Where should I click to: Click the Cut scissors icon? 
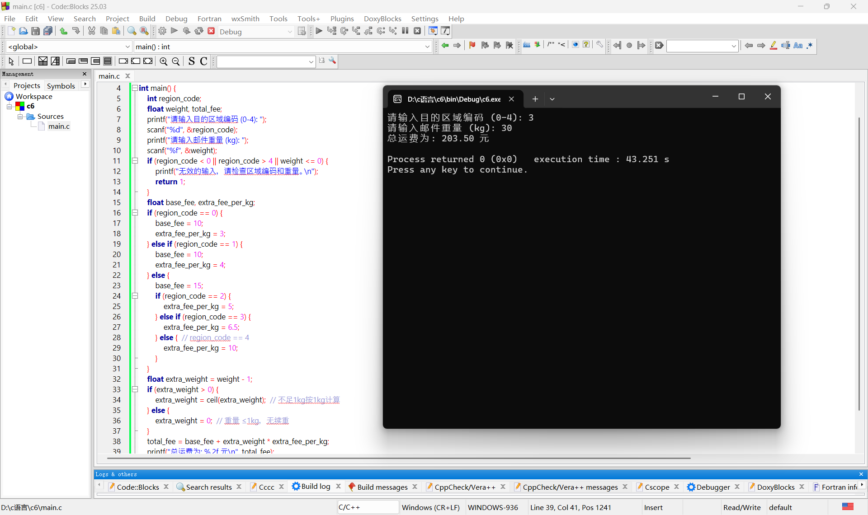[92, 31]
